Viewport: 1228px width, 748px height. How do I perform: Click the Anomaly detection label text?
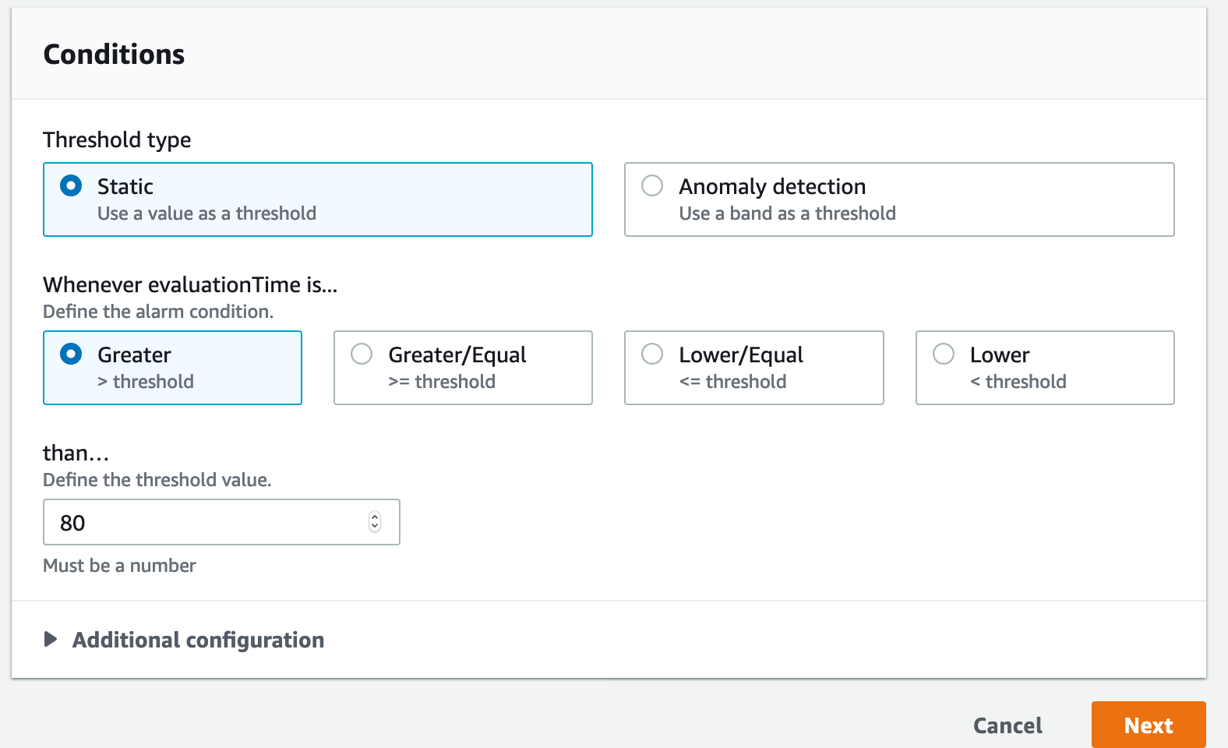click(x=772, y=187)
